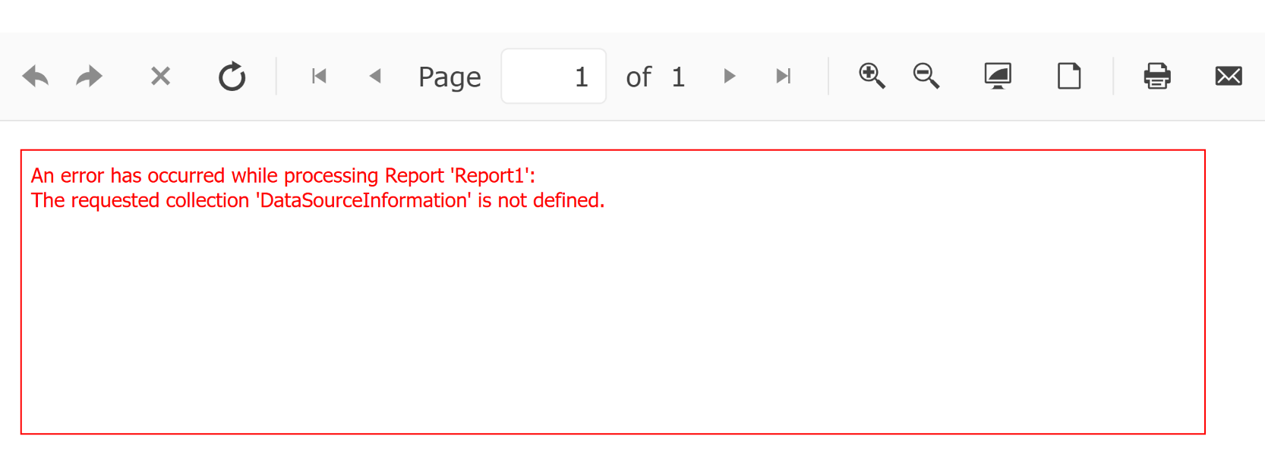Switch page view with the page icon
Screen dimensions: 1265x455
tap(1069, 76)
